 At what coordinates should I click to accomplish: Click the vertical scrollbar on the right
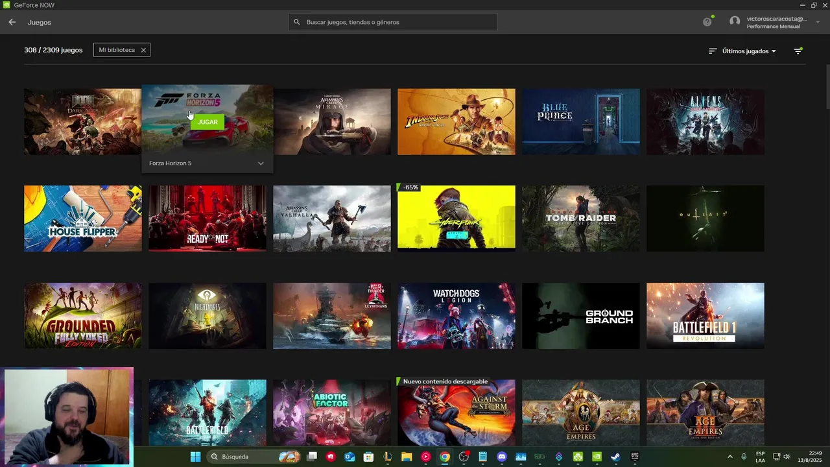coord(827,88)
